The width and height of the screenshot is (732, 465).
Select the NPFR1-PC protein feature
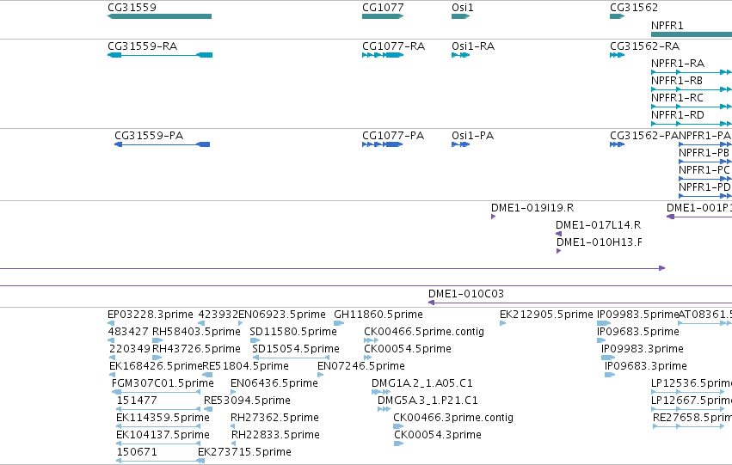(x=705, y=179)
